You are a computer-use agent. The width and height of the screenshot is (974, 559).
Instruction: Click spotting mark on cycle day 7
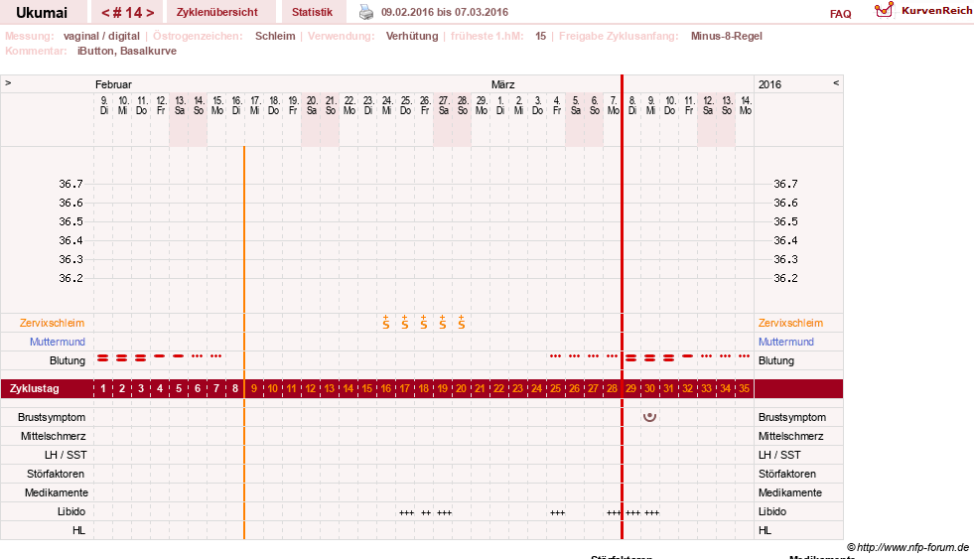[x=216, y=355]
